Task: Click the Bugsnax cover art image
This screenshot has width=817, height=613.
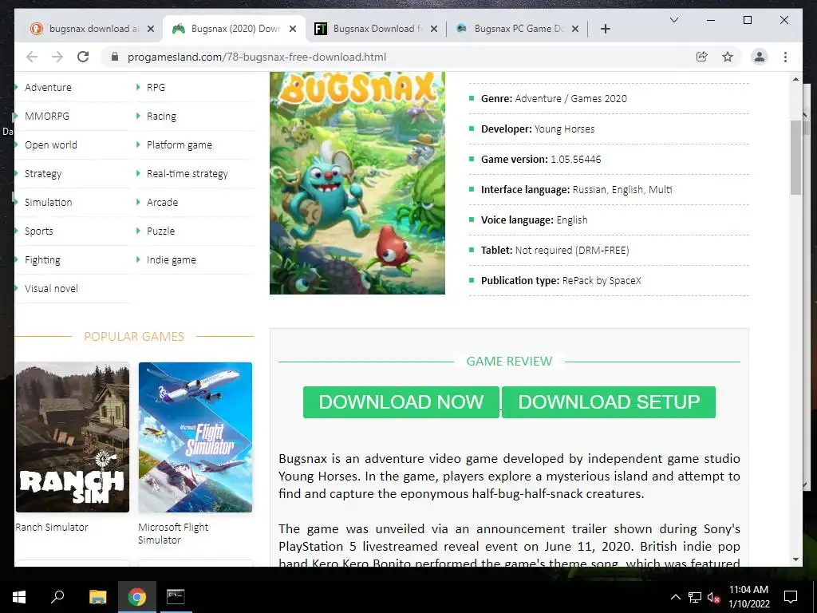Action: 357,183
